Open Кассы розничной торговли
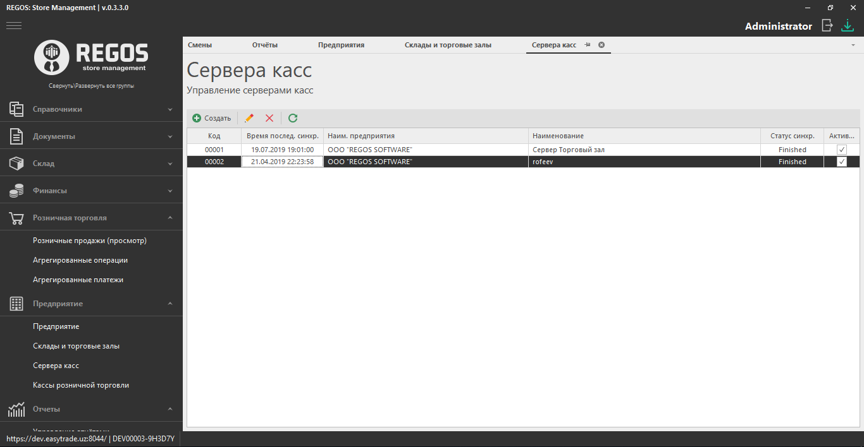The height and width of the screenshot is (447, 864). 81,385
